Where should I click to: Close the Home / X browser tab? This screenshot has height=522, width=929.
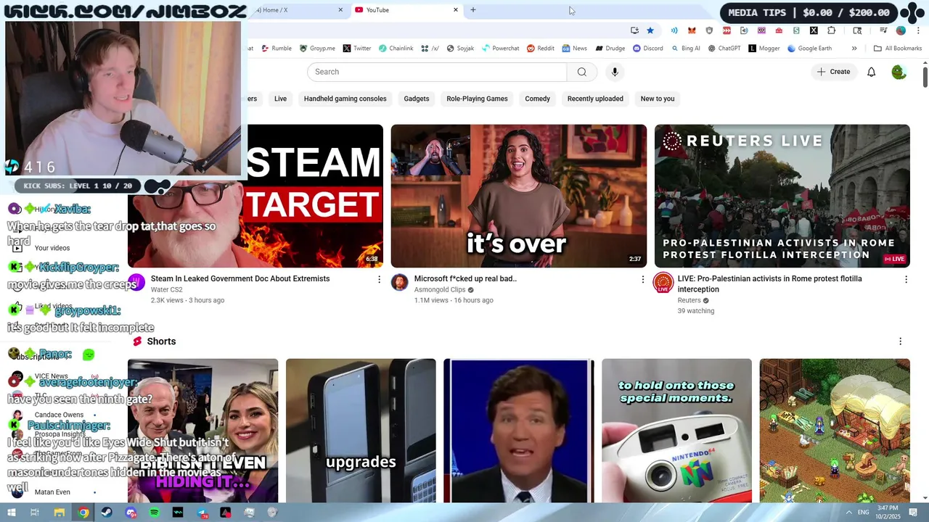(340, 10)
